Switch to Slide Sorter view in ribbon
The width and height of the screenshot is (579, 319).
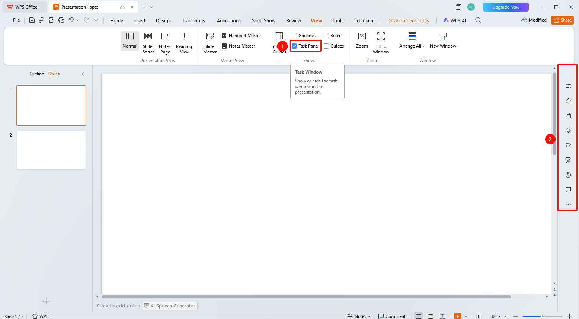pos(148,43)
